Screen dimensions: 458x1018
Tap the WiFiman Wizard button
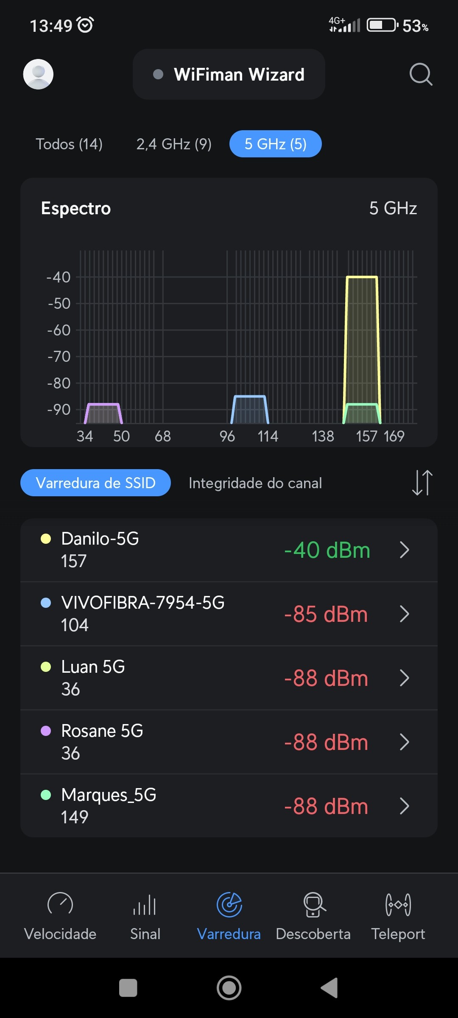point(229,75)
